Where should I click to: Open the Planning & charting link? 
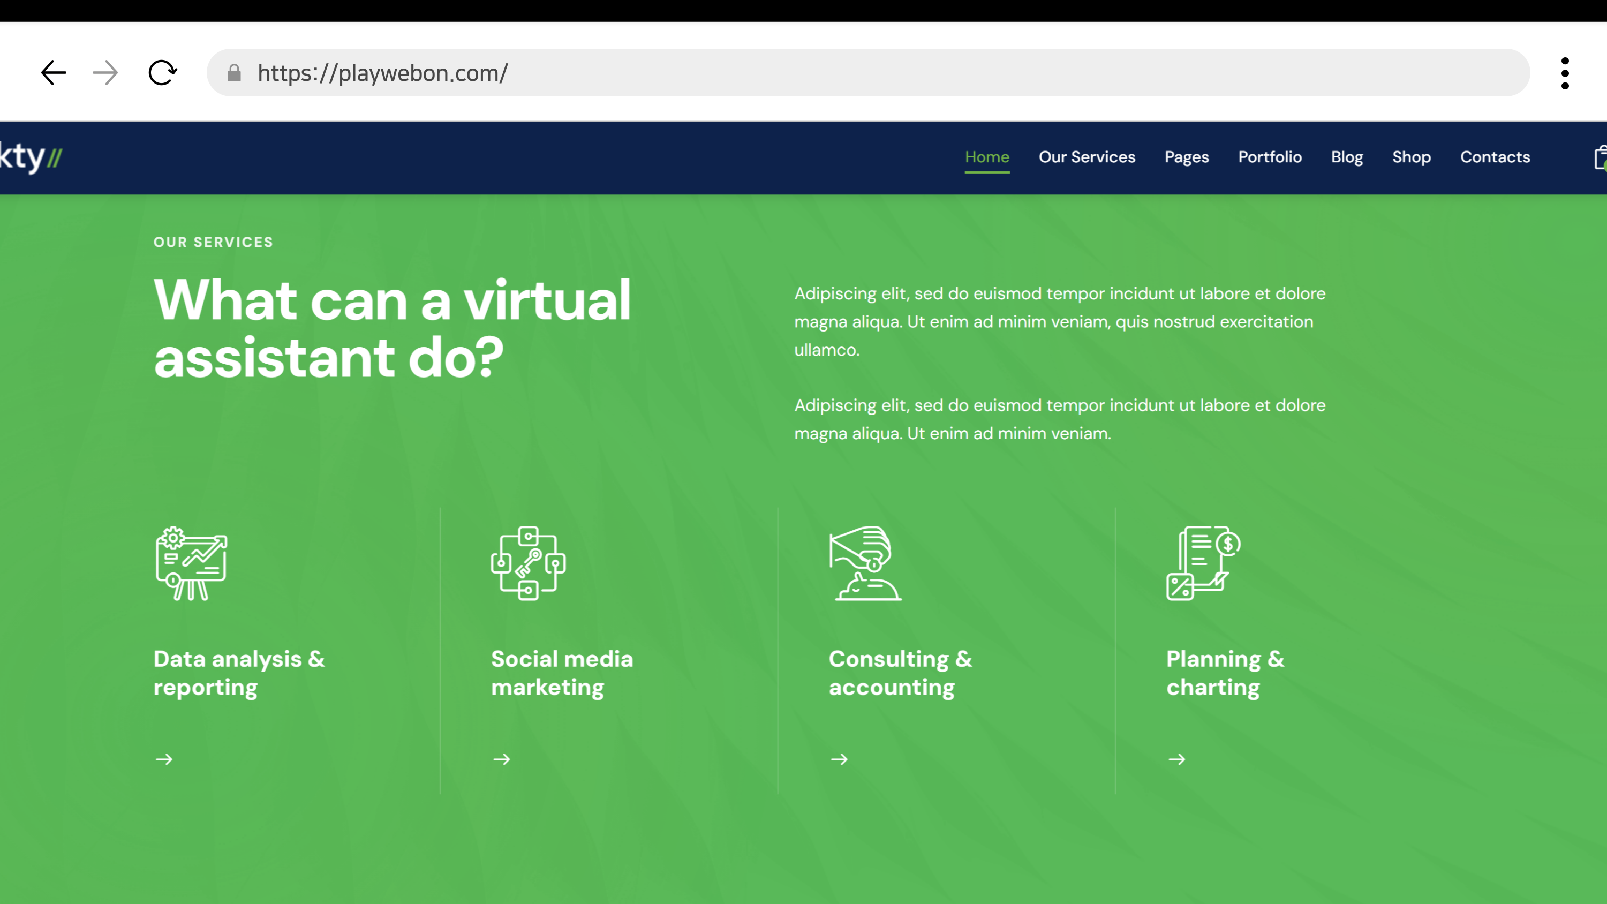tap(1225, 673)
